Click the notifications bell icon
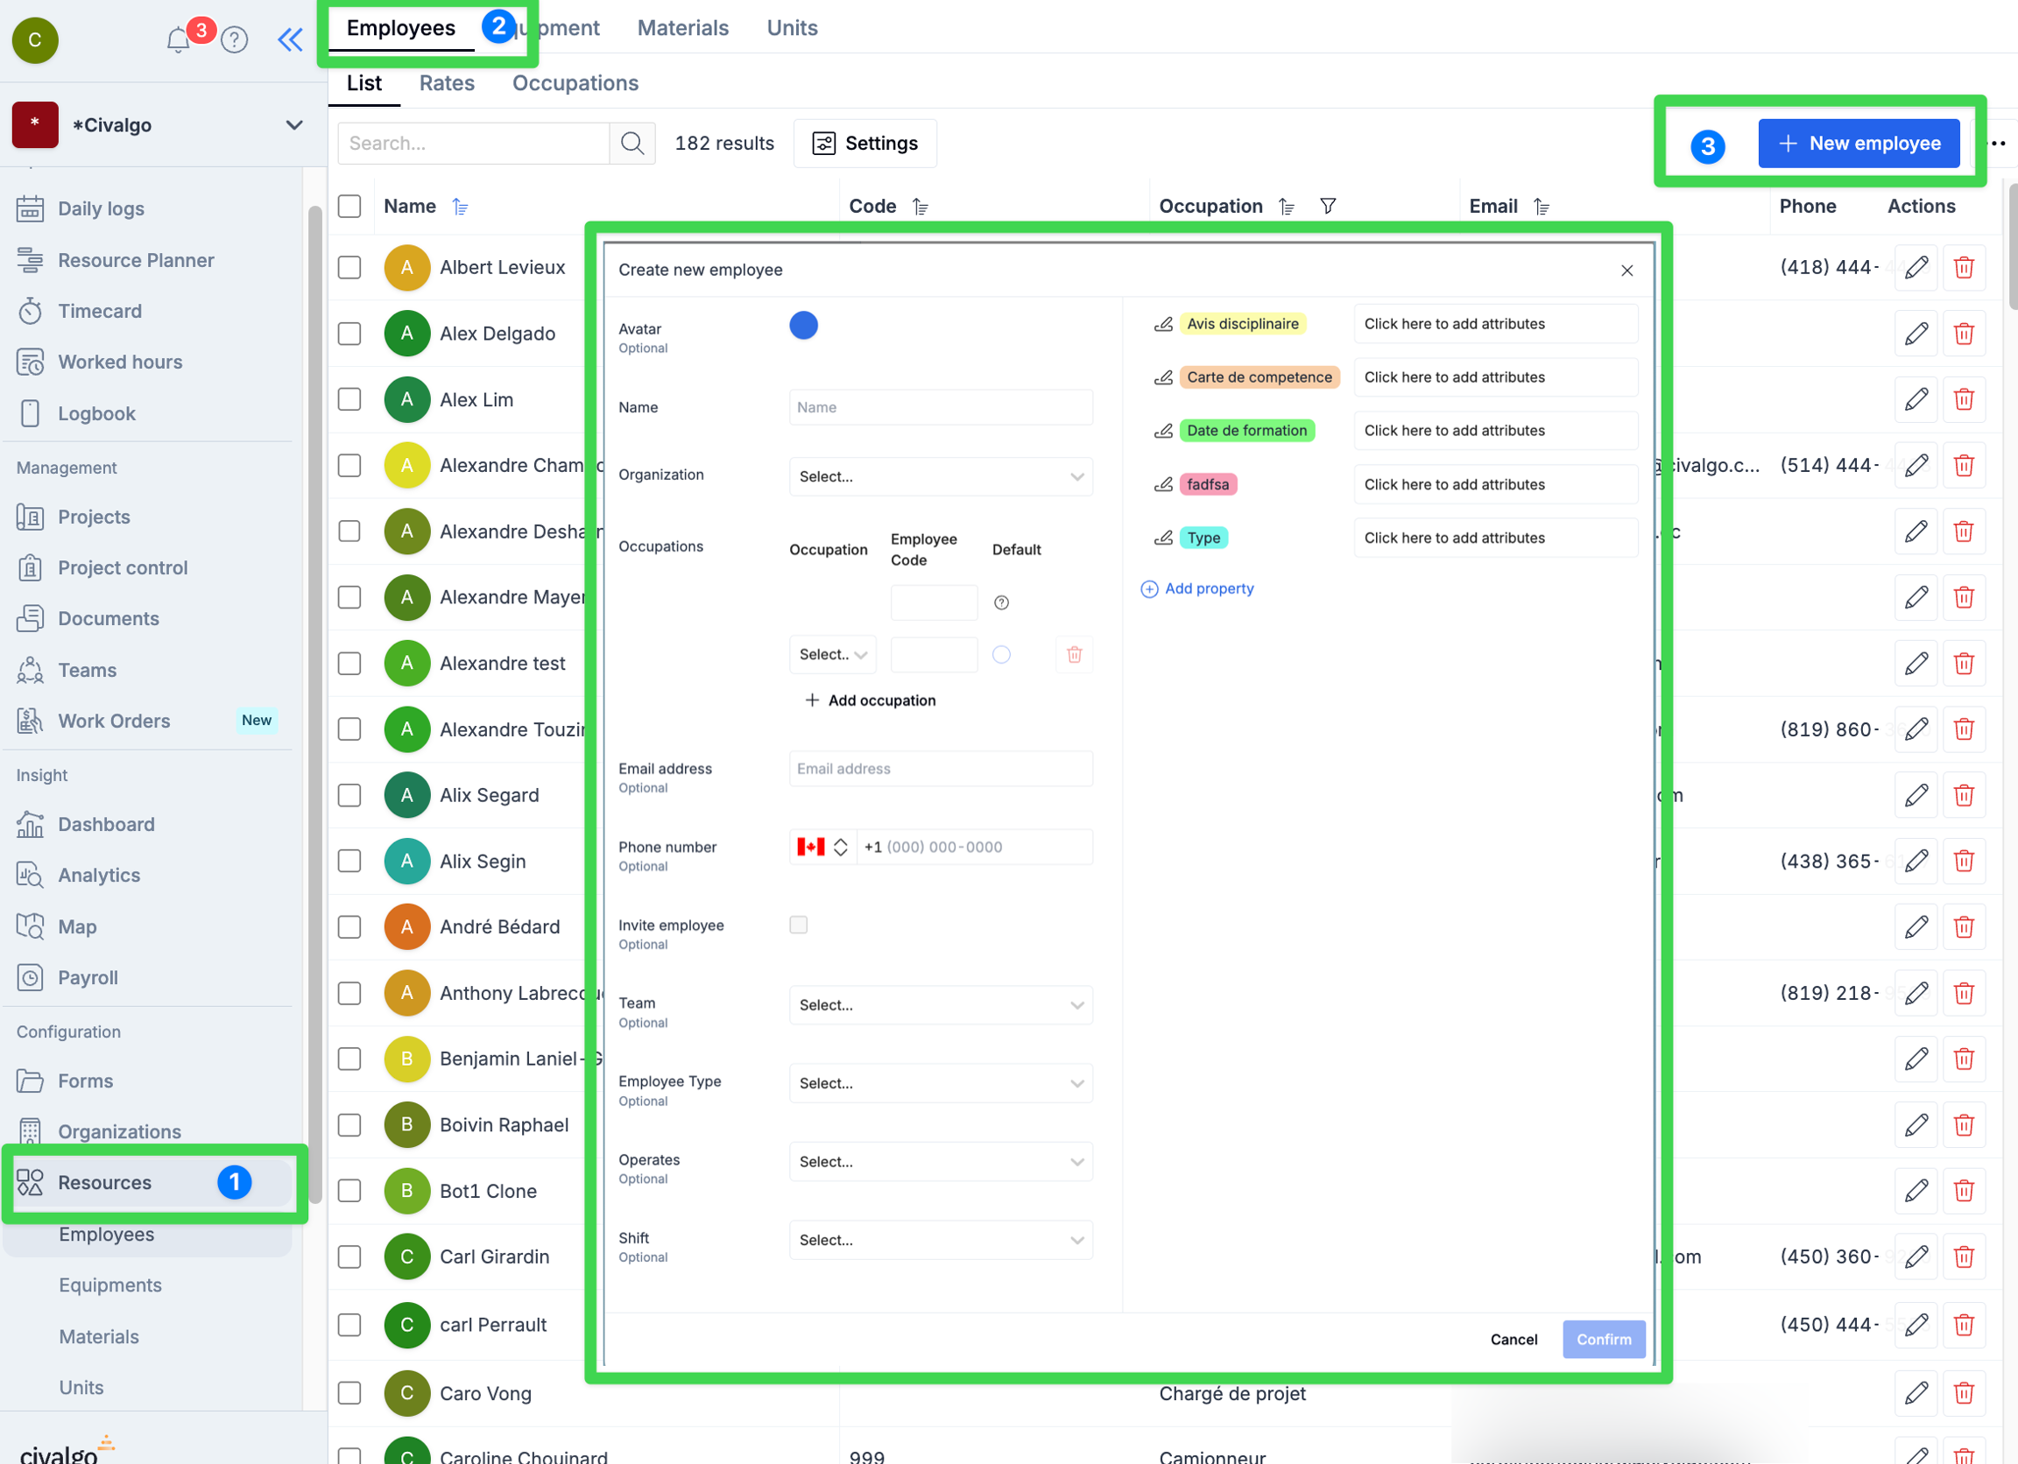 pos(178,39)
